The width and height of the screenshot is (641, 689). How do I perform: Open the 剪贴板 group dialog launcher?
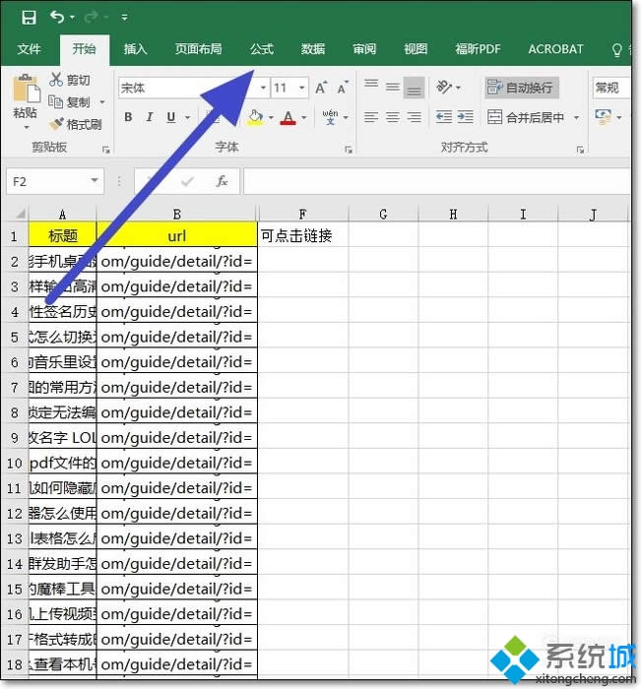click(x=106, y=150)
